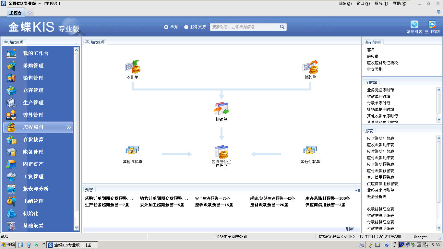Open 常见问题 help icon
Screen dimensions: 443x249
(414, 25)
